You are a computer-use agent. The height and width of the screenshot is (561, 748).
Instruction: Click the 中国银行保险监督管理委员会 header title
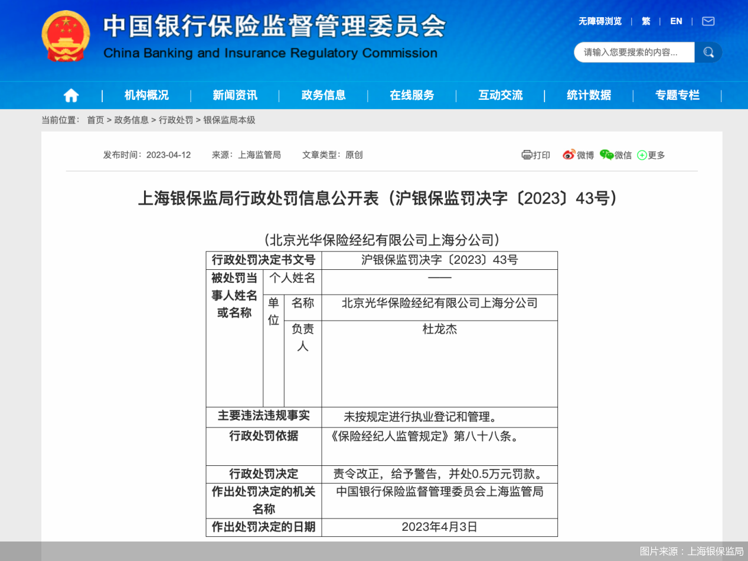(x=275, y=27)
